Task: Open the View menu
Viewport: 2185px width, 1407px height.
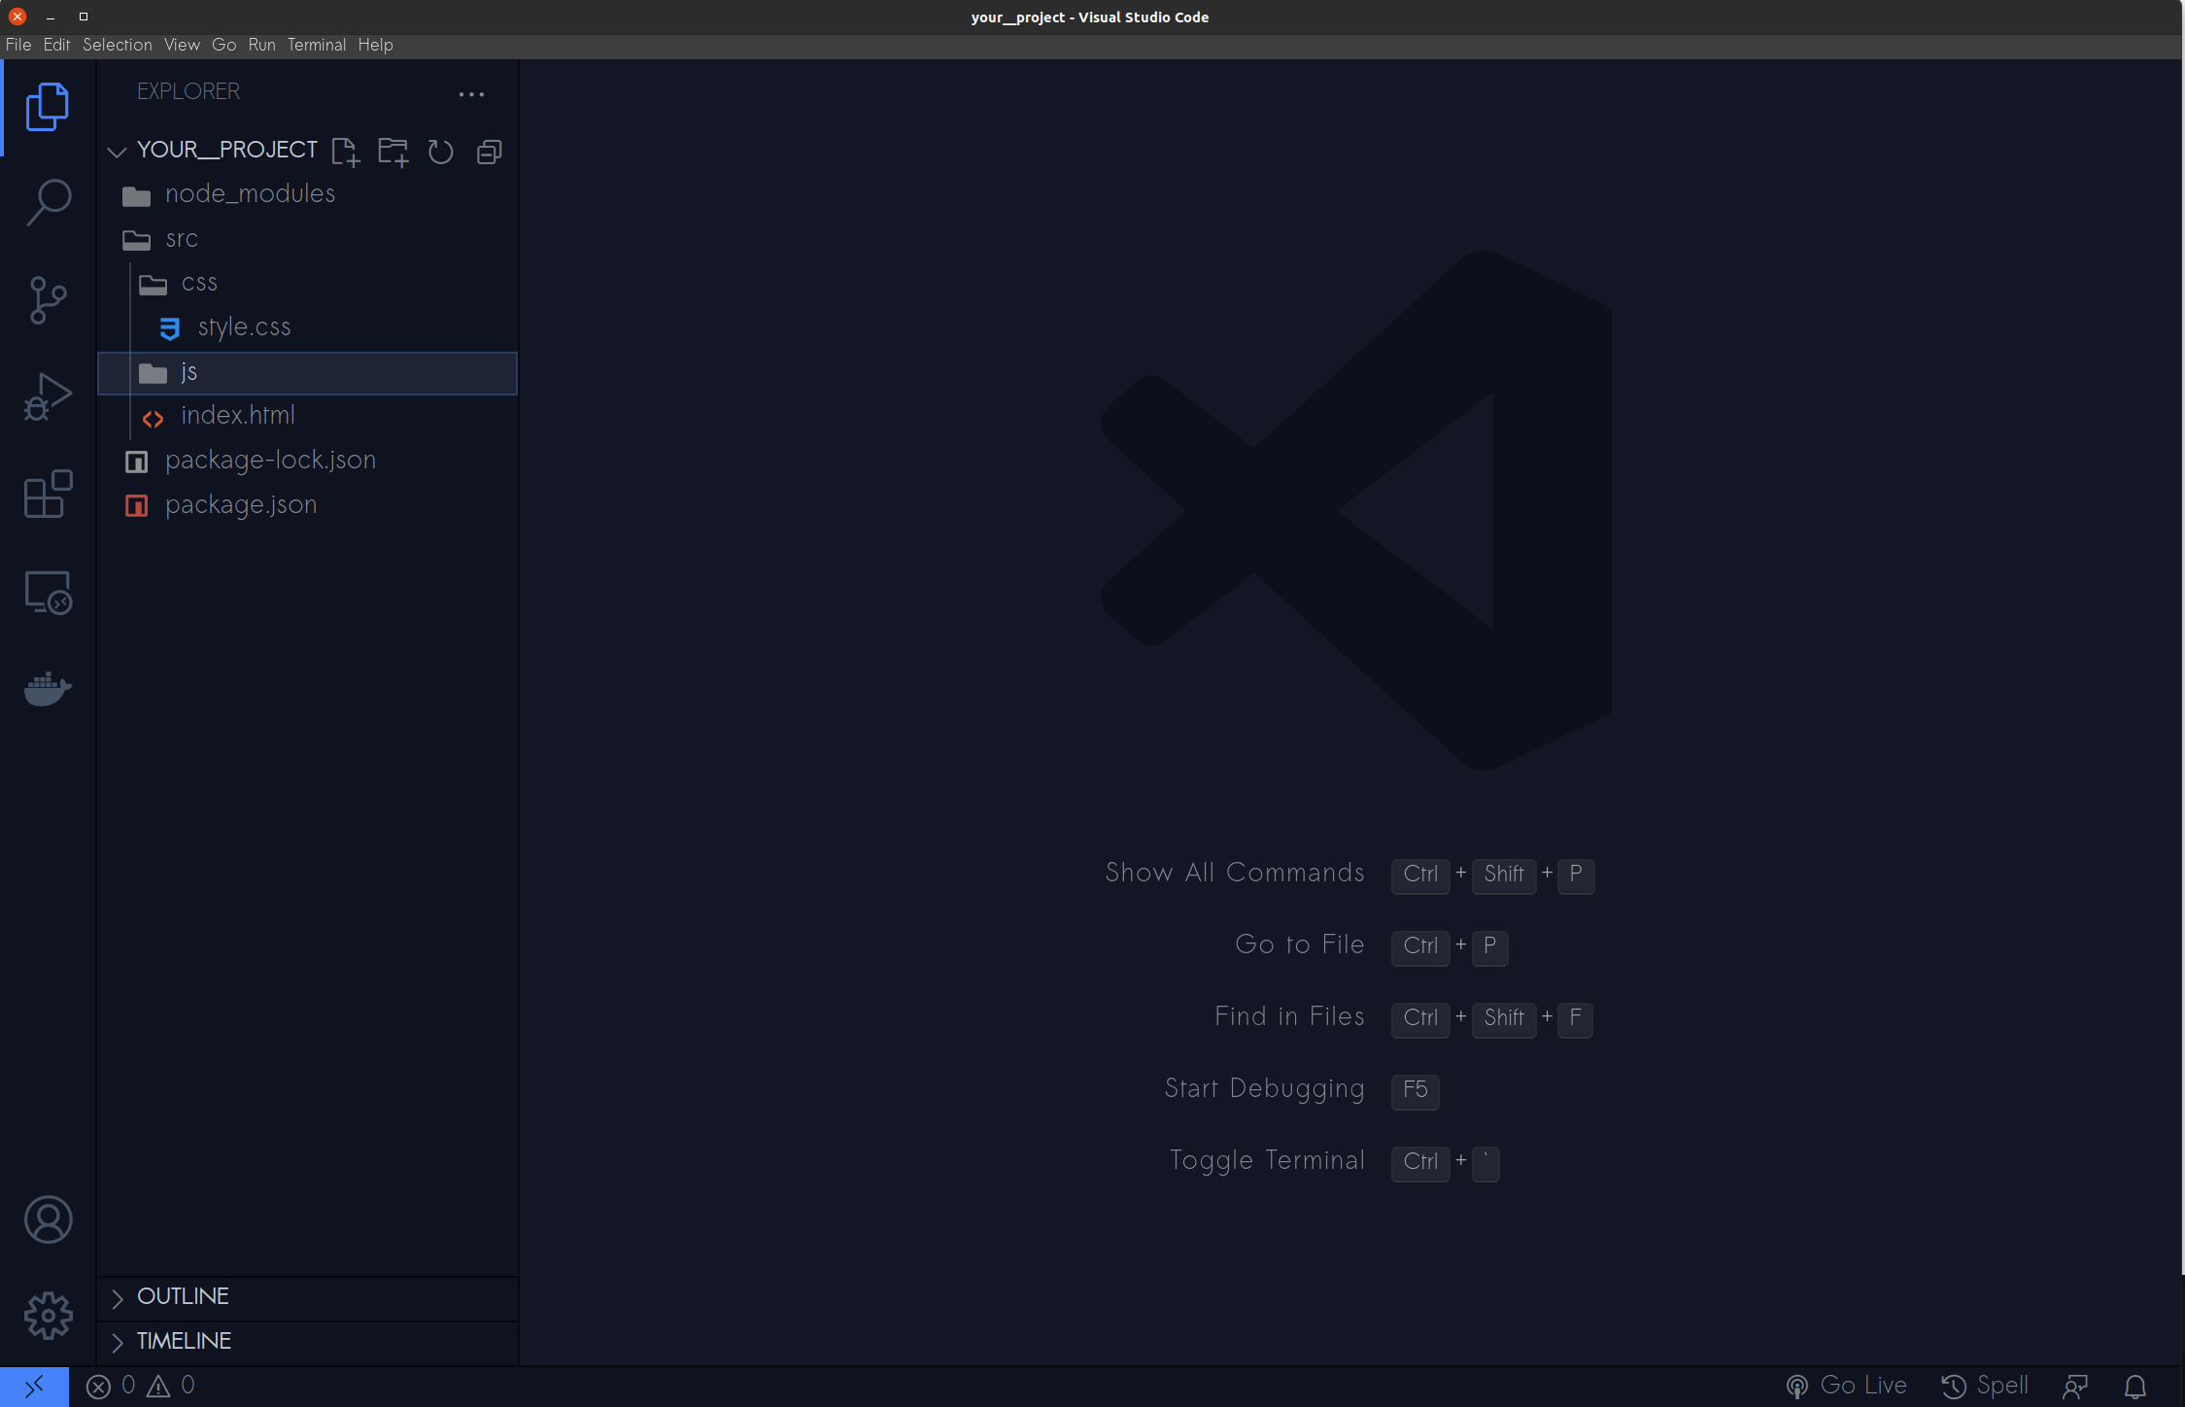Action: point(182,45)
